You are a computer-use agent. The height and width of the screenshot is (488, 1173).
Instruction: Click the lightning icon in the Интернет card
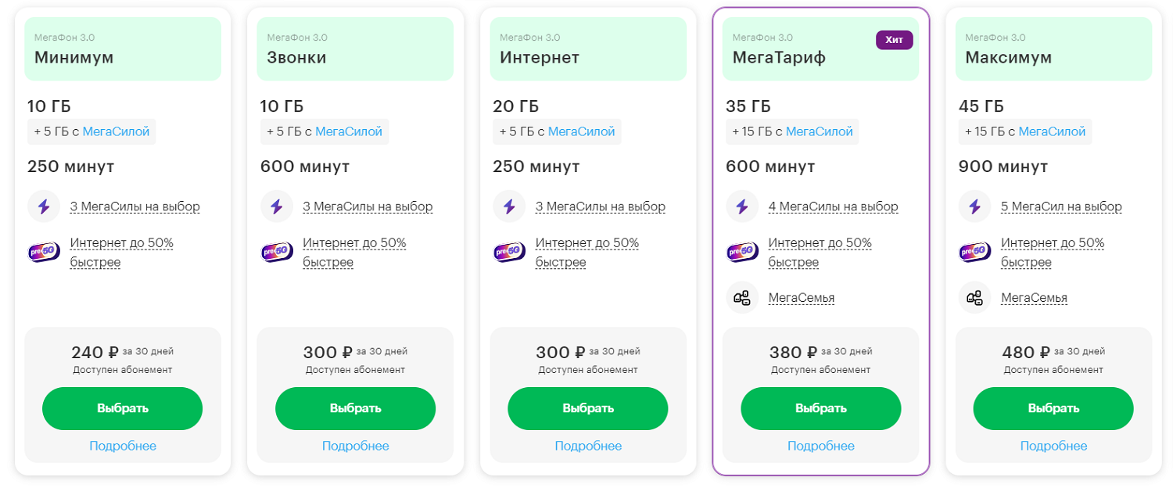point(509,206)
